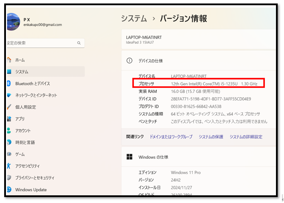This screenshot has width=284, height=203.
Task: Click the info icon beside デバイスの仕様
Action: [129, 61]
